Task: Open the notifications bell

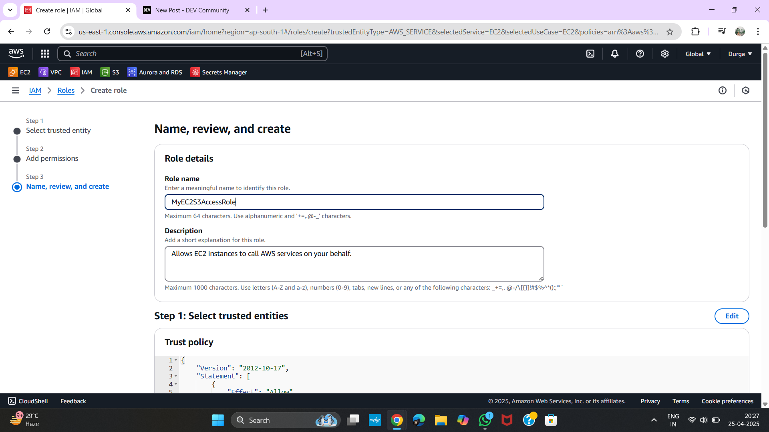Action: tap(615, 54)
